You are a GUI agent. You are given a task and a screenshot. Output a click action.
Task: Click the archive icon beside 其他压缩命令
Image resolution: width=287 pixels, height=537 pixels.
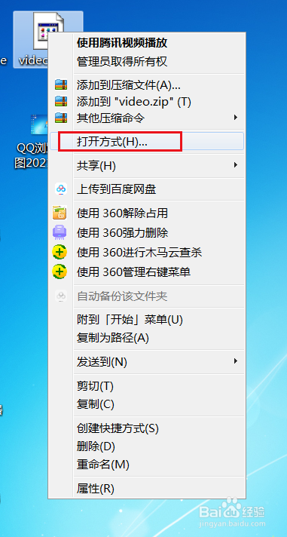(x=61, y=118)
